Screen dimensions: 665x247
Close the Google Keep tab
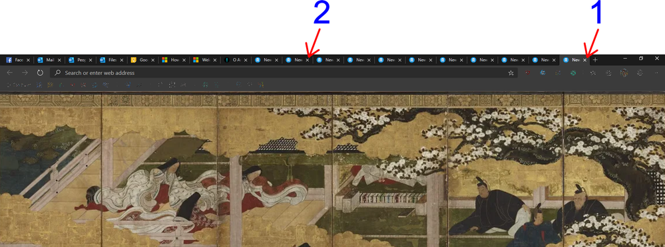click(x=152, y=60)
